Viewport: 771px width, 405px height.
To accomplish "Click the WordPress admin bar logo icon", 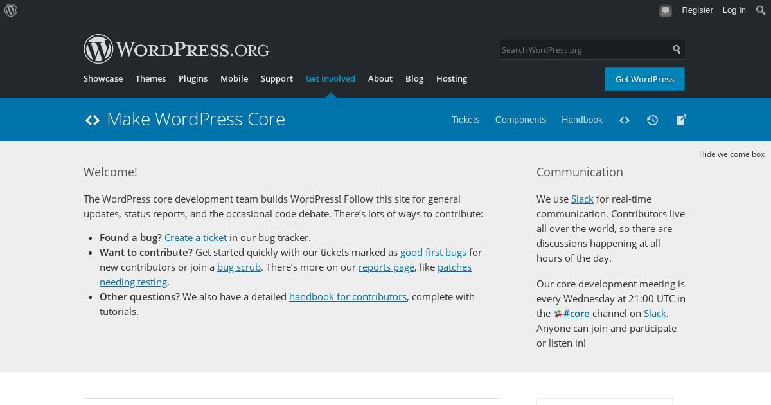I will click(11, 10).
